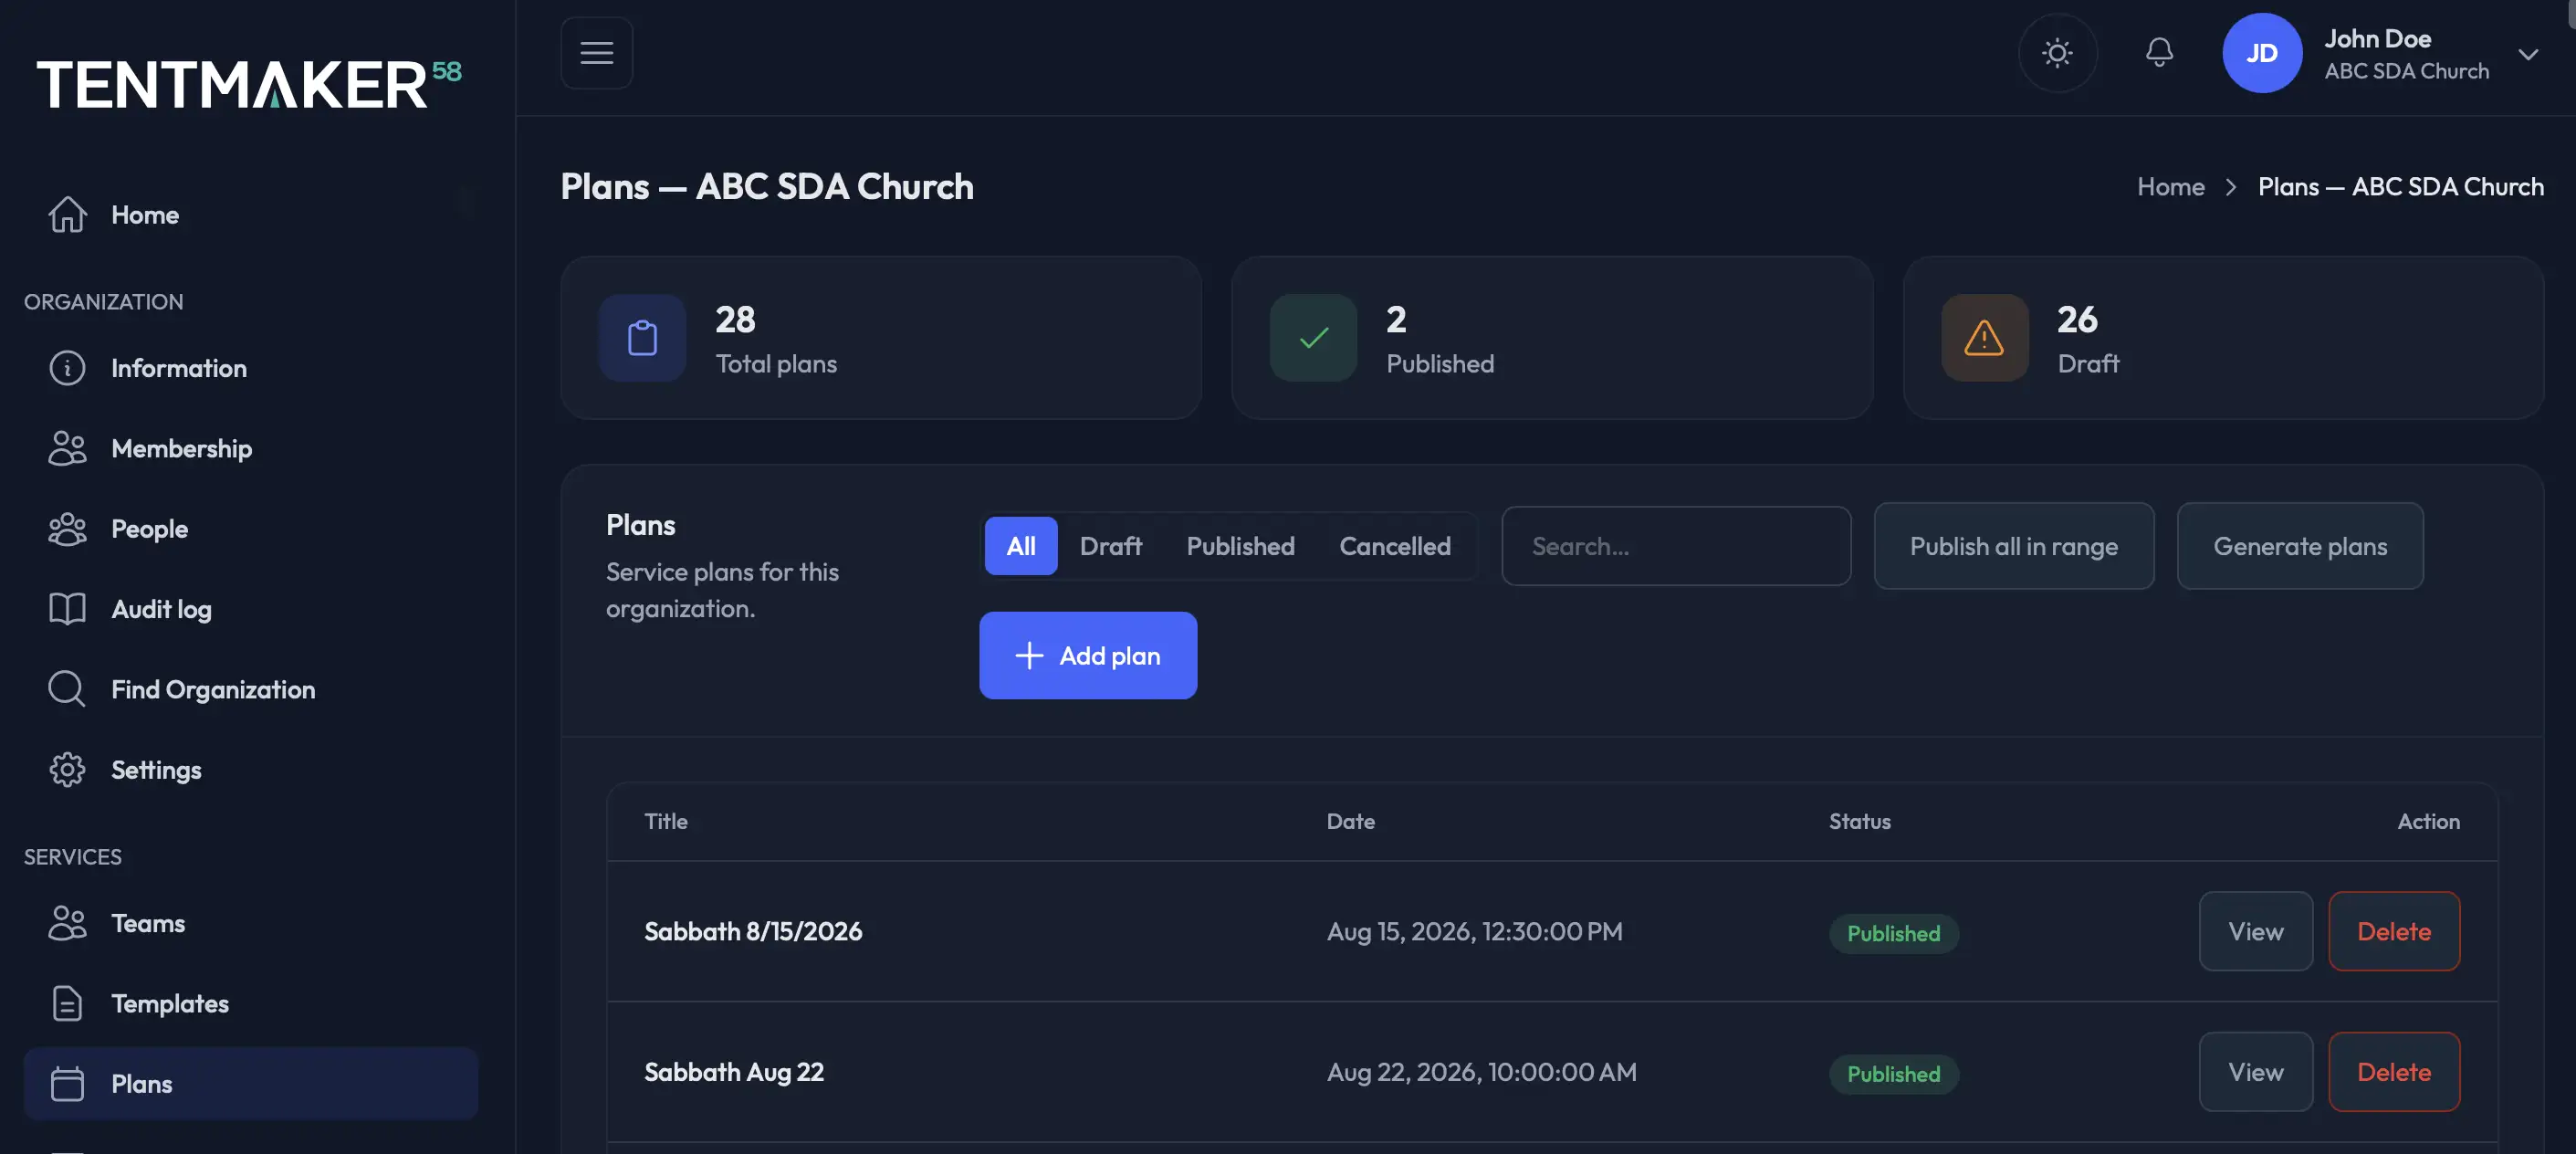The image size is (2576, 1154).
Task: Click the People group icon
Action: tap(67, 529)
